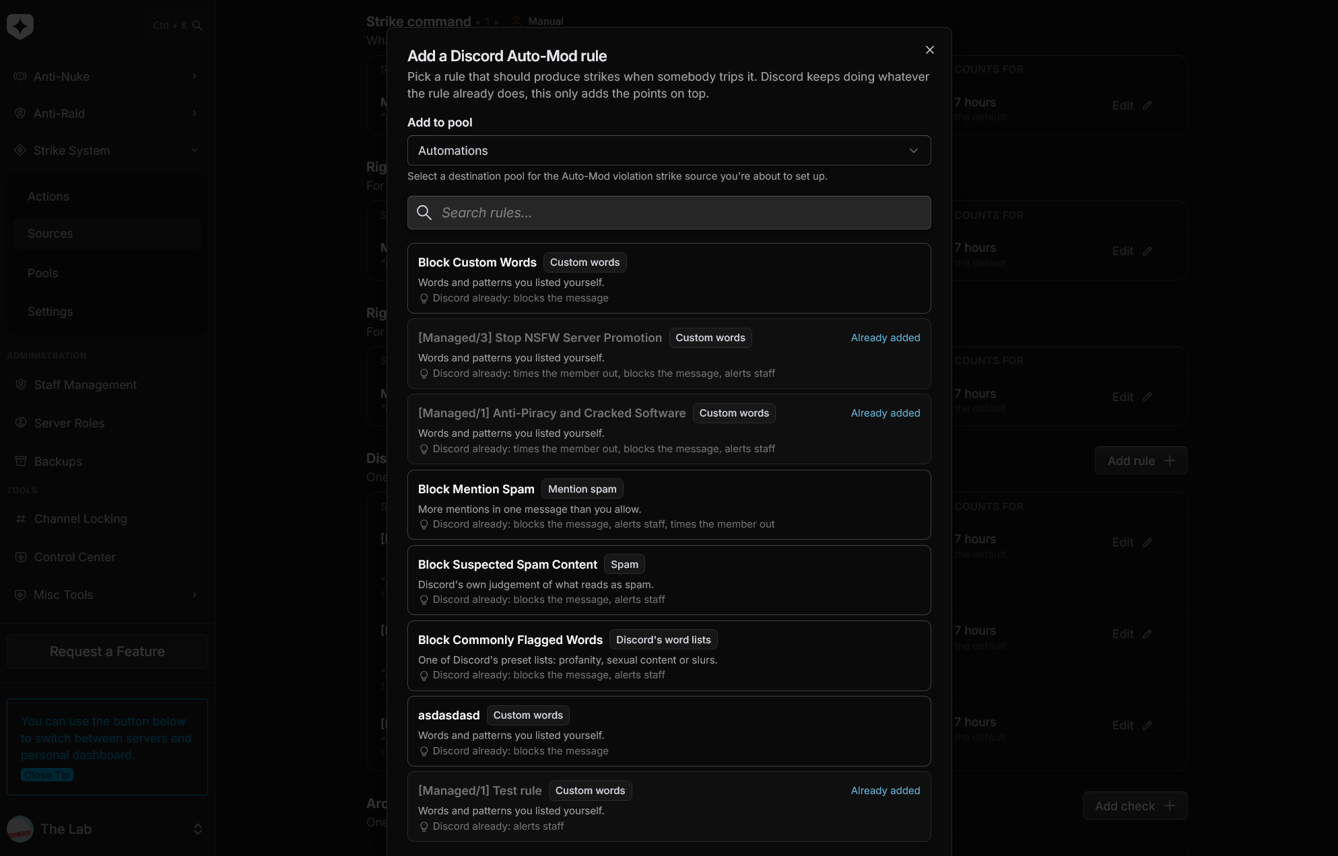The height and width of the screenshot is (856, 1338).
Task: Click the Request a Feature button
Action: click(107, 651)
